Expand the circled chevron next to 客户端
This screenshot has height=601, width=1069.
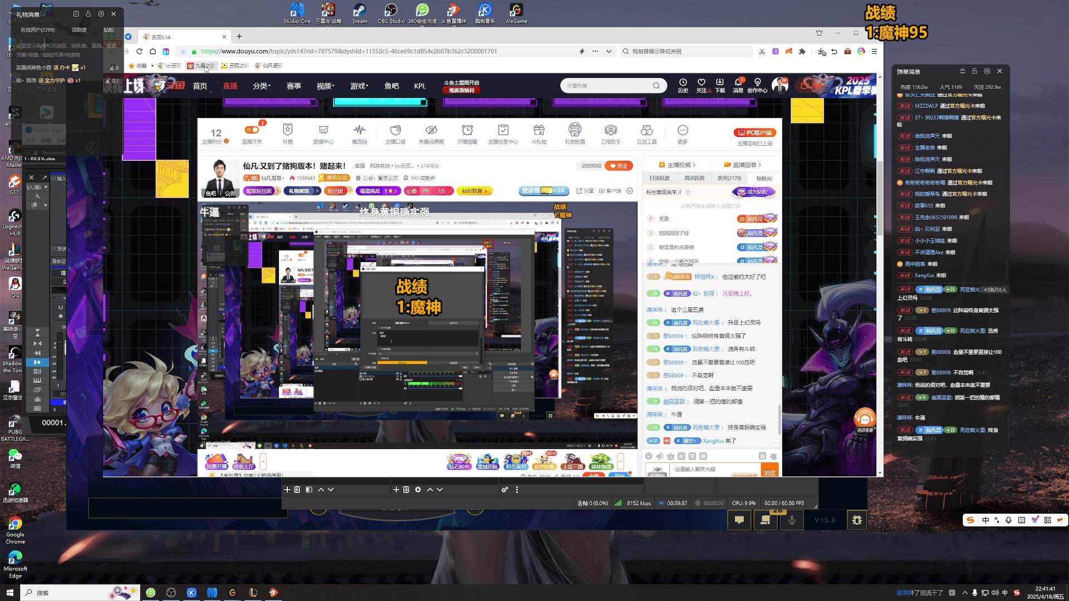630,190
